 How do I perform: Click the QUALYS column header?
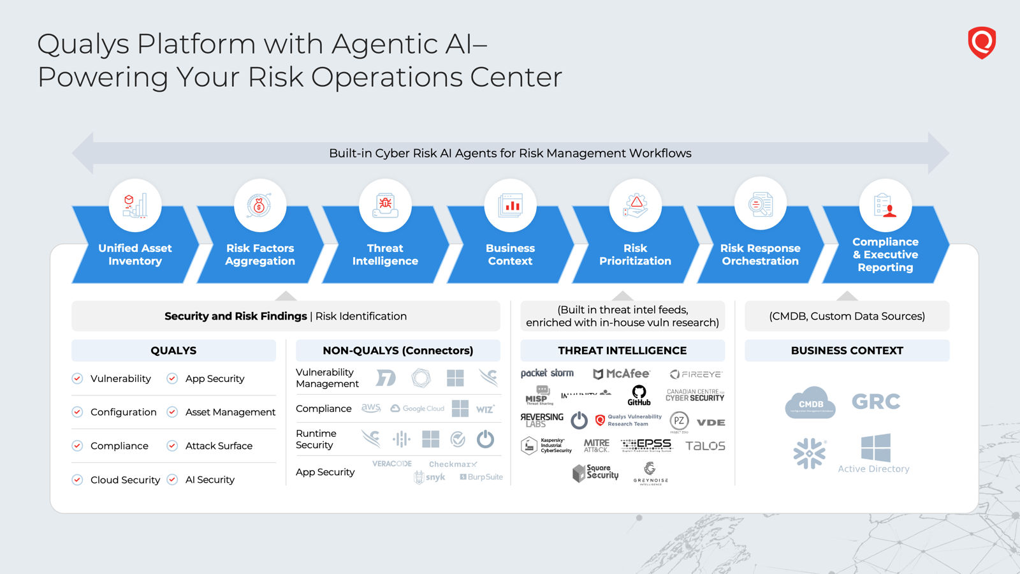click(x=173, y=350)
